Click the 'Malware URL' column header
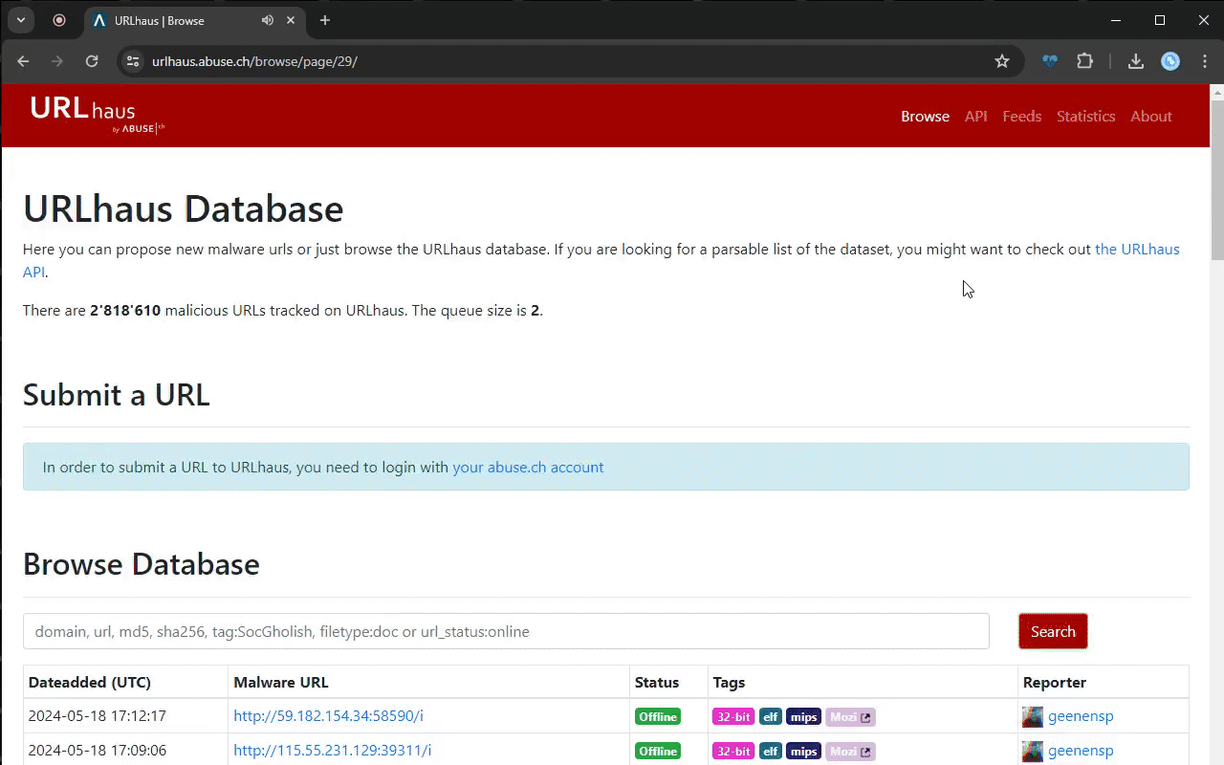Screen dimensions: 1224x765 (x=281, y=682)
